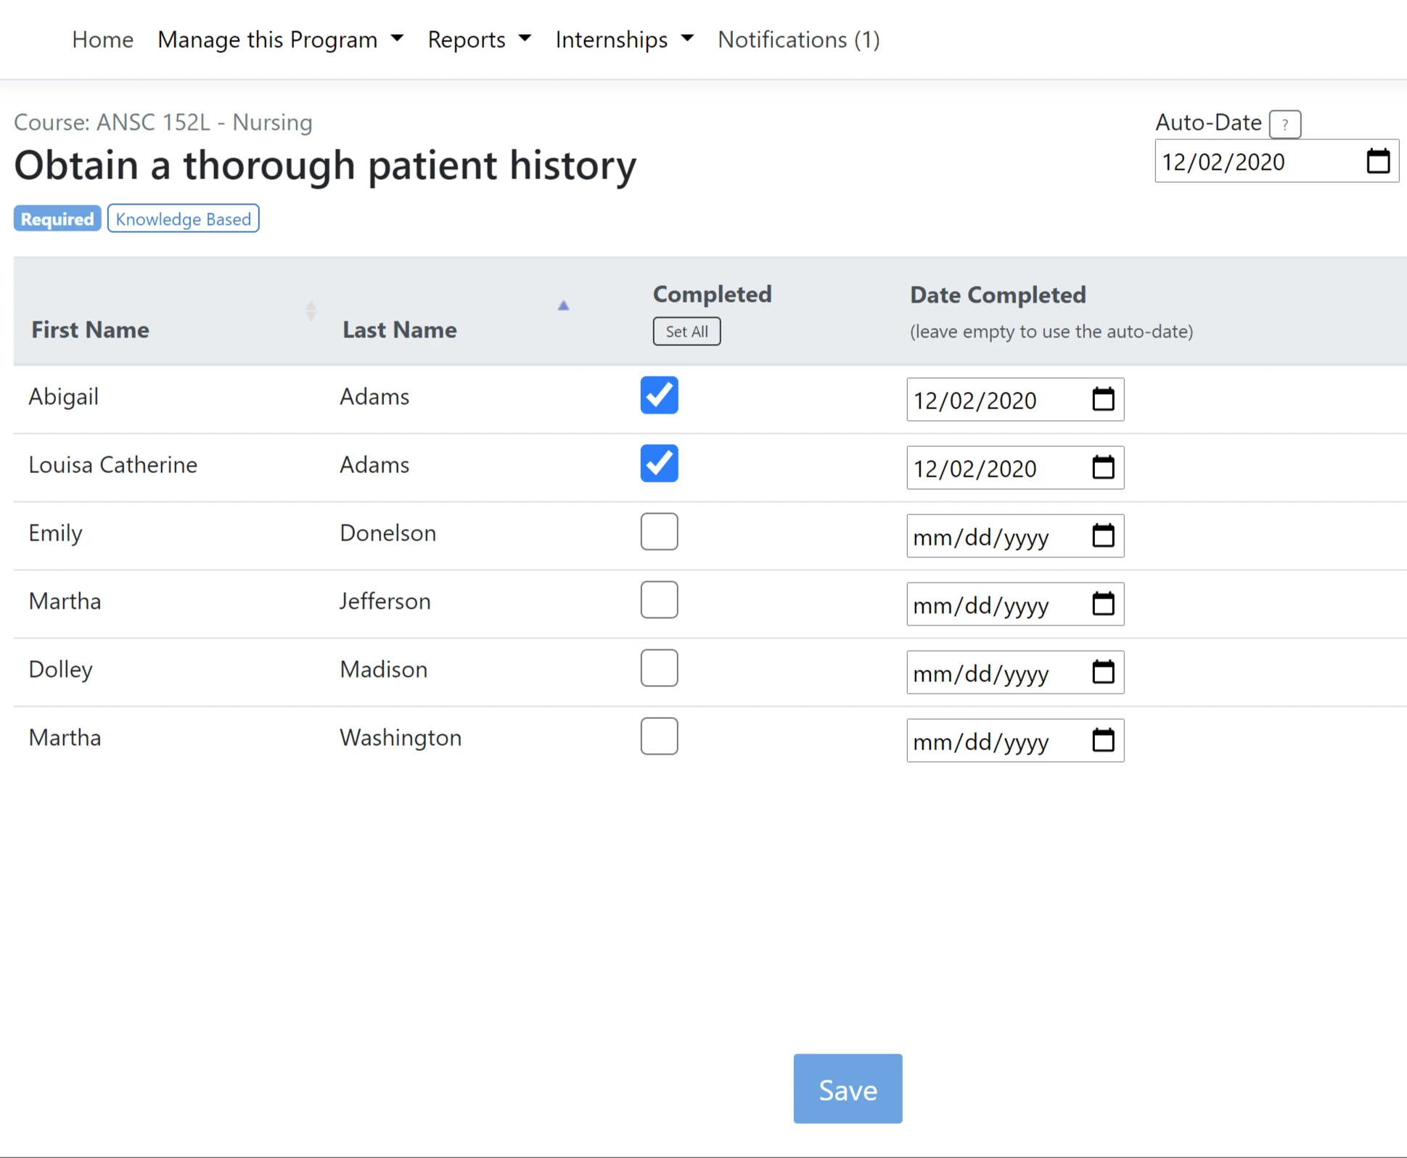Open the Auto-Date calendar picker icon

point(1377,161)
